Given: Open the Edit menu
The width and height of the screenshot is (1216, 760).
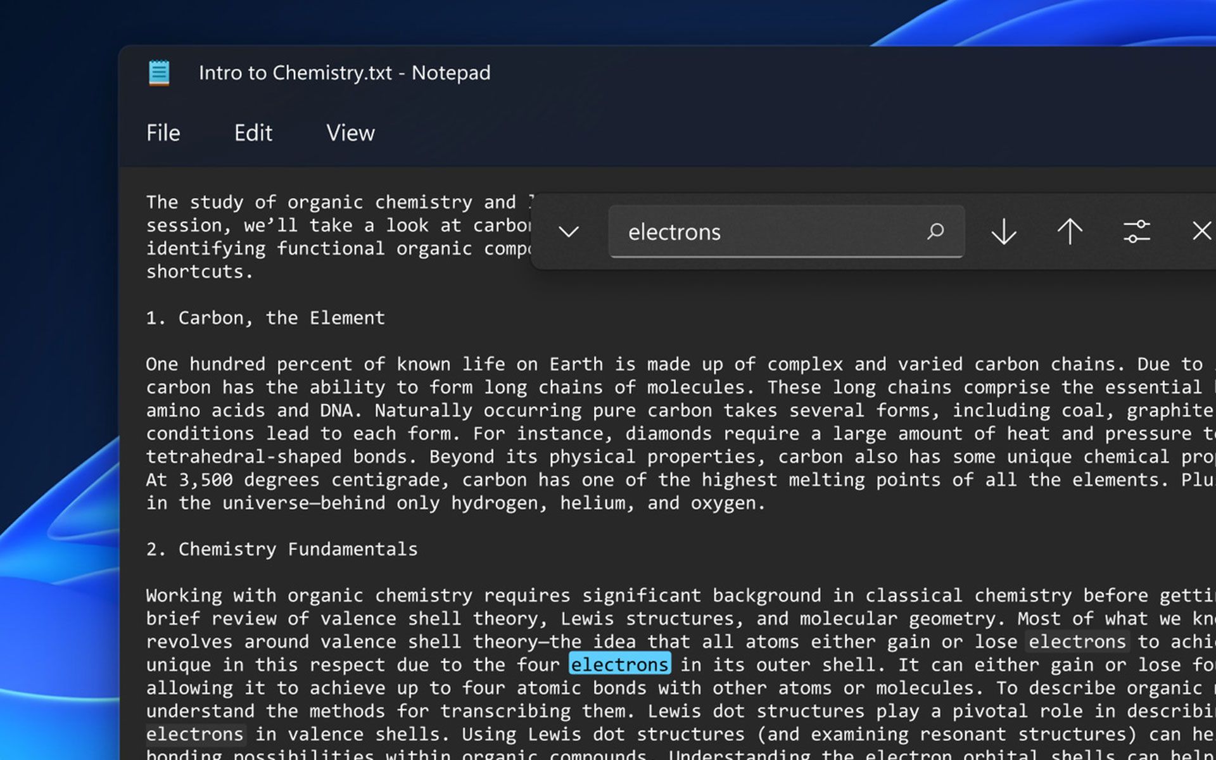Looking at the screenshot, I should [x=253, y=133].
